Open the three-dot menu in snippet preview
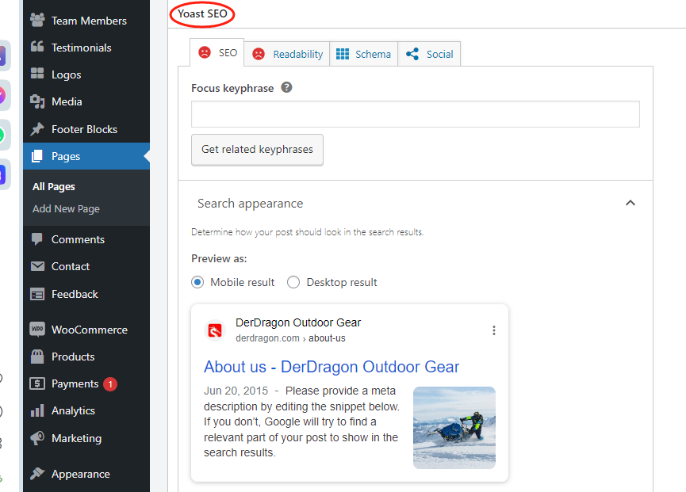Screen dimensions: 686x492 494,330
